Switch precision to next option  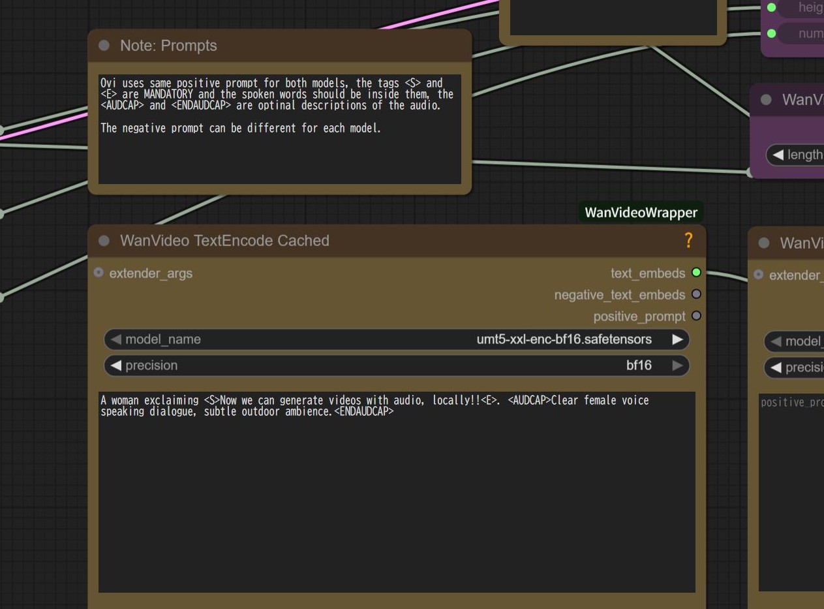click(677, 366)
